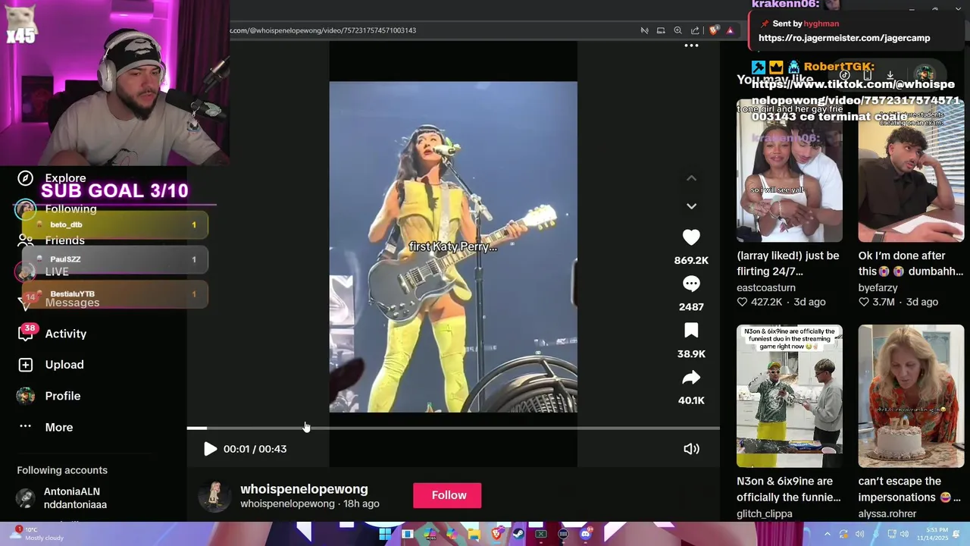Open the weather widget showing Mostly cloudy

(x=36, y=534)
